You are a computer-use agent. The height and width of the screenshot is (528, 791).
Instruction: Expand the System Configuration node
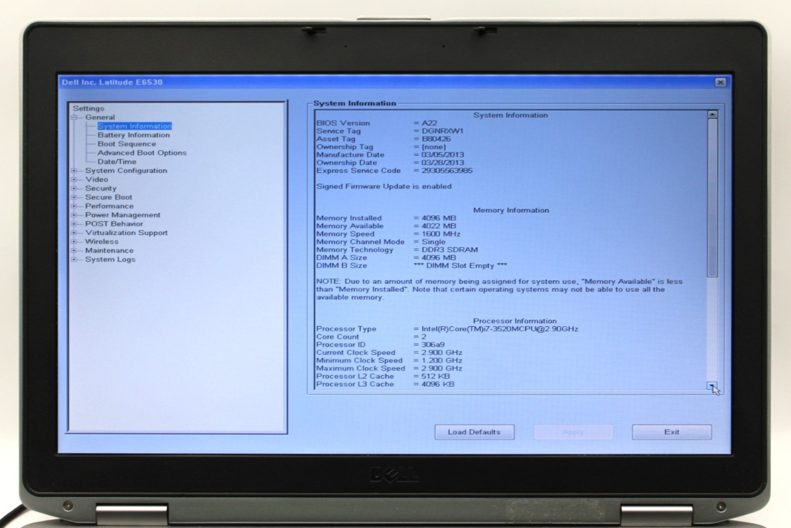pos(74,171)
